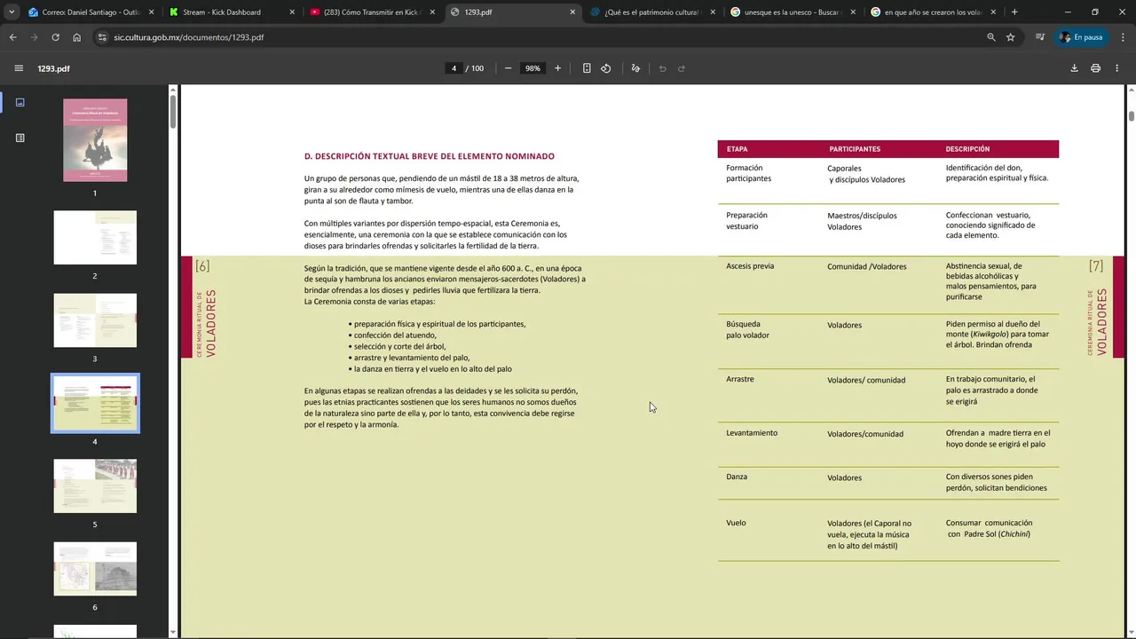Download the PDF file
The height and width of the screenshot is (639, 1136).
coord(1074,68)
